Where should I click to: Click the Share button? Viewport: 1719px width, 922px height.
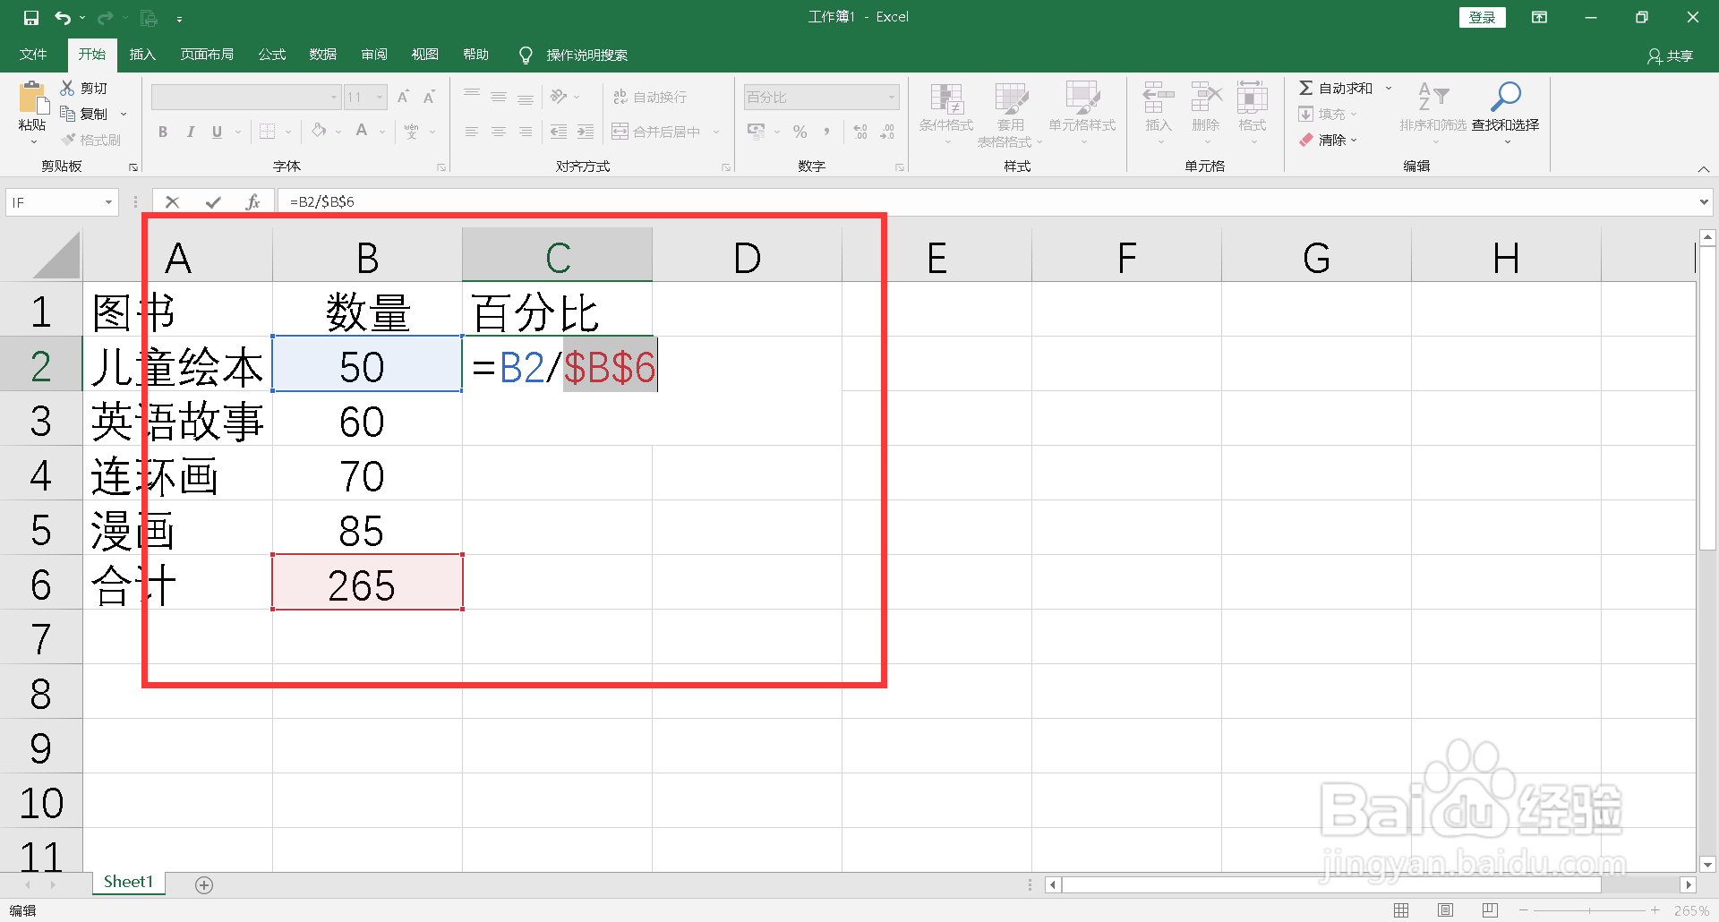click(1671, 55)
